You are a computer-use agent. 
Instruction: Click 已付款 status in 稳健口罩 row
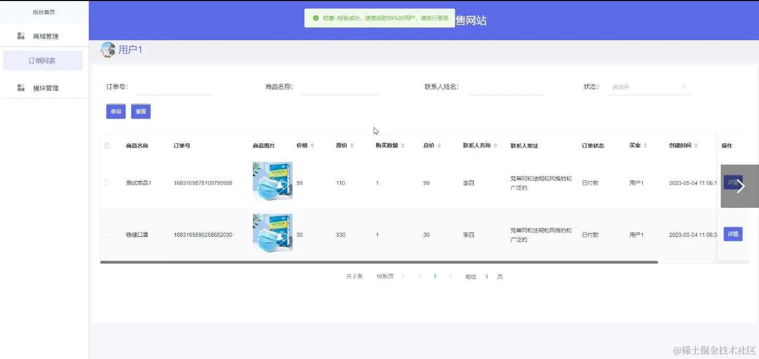click(x=590, y=235)
